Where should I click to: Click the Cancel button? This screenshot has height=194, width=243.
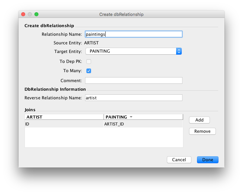179,160
